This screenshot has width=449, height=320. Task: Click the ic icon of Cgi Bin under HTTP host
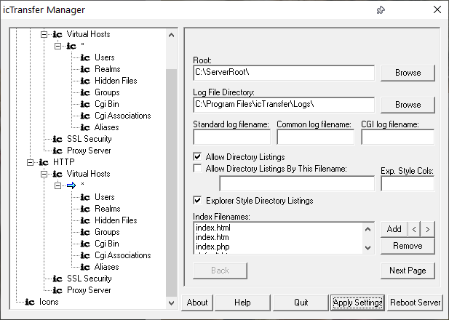(x=85, y=244)
